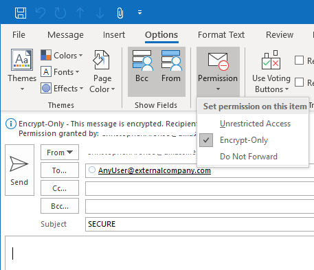
Task: Select the Options ribbon tab
Action: point(161,35)
